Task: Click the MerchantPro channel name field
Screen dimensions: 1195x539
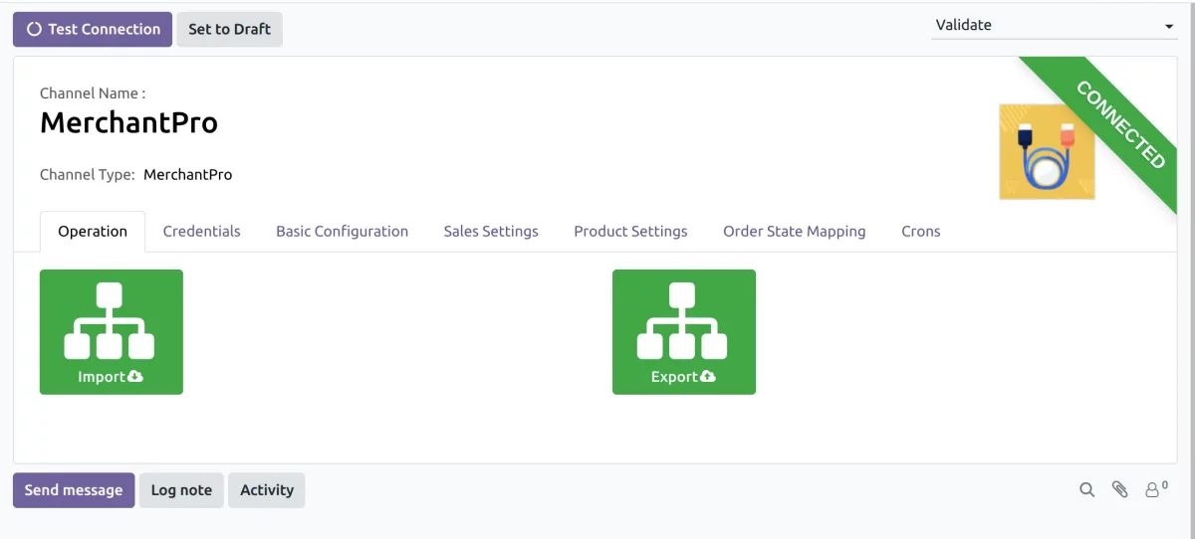Action: tap(128, 122)
